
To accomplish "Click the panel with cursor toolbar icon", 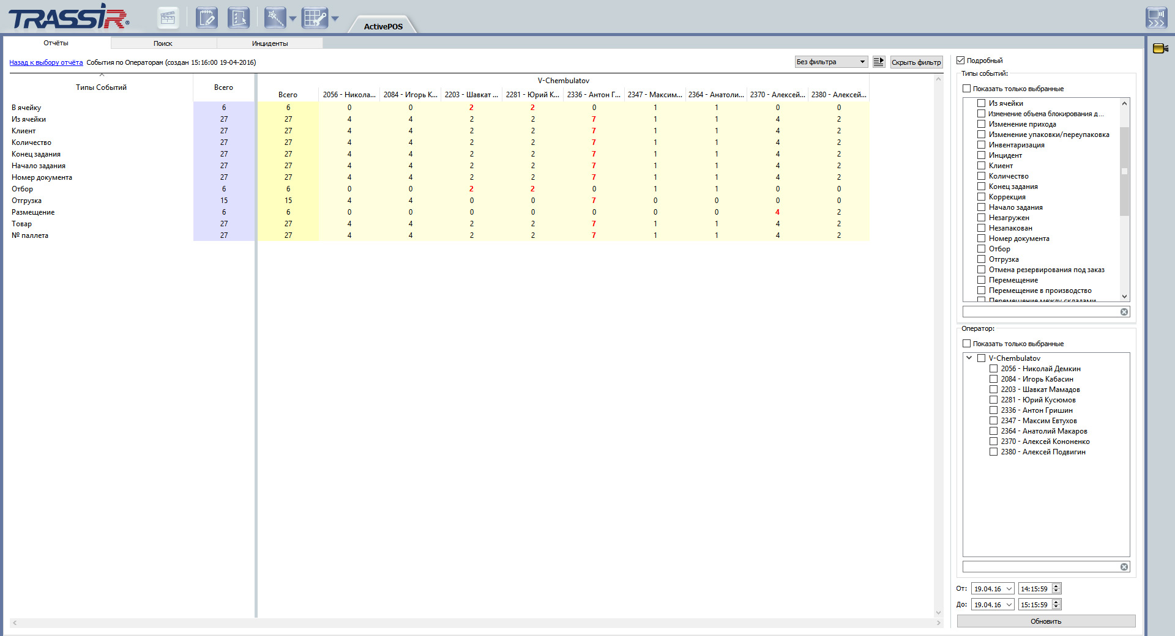I will click(x=238, y=18).
